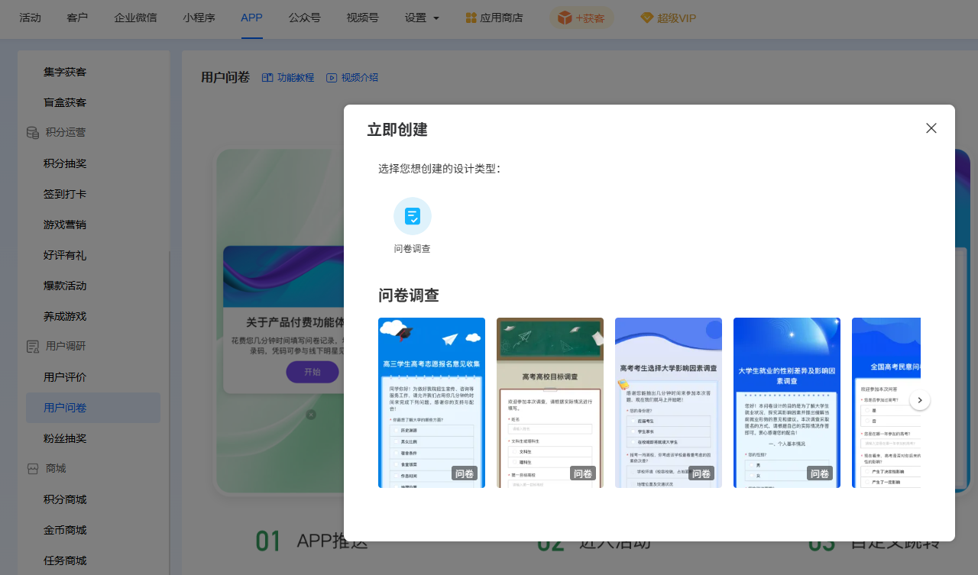978x575 pixels.
Task: Show next templates with right arrow
Action: tap(920, 400)
